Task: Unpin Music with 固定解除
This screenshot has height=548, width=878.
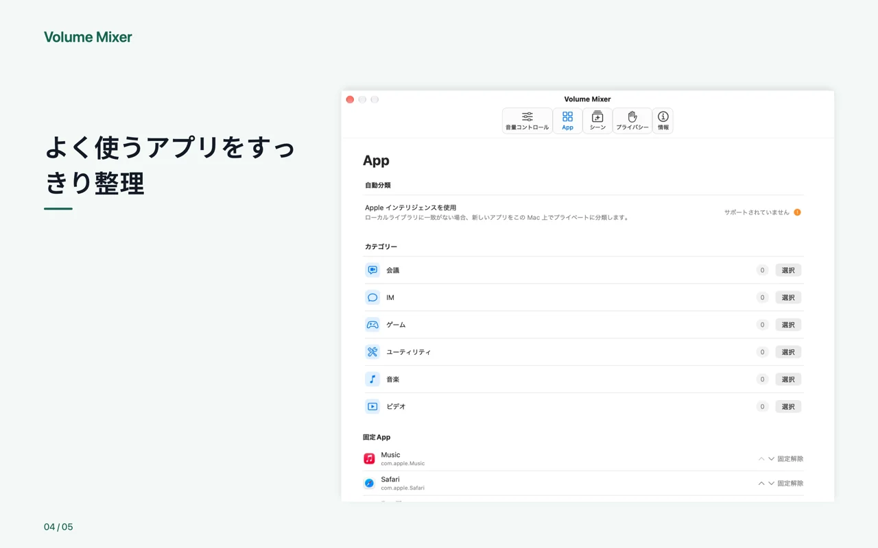Action: pos(790,459)
